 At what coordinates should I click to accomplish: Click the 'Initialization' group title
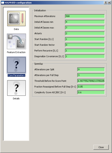pos(40,10)
